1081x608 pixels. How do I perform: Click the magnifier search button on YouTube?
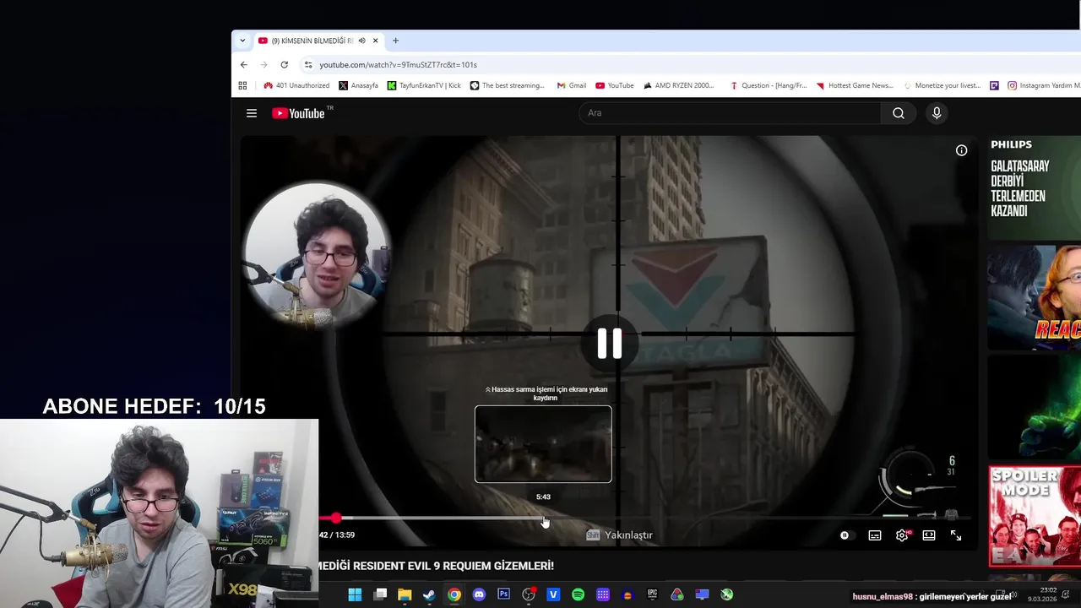pos(899,113)
